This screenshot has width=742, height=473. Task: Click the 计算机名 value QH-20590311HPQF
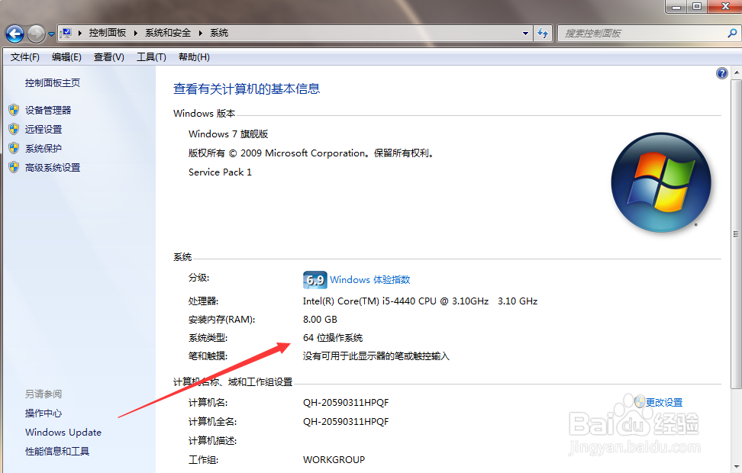point(346,403)
